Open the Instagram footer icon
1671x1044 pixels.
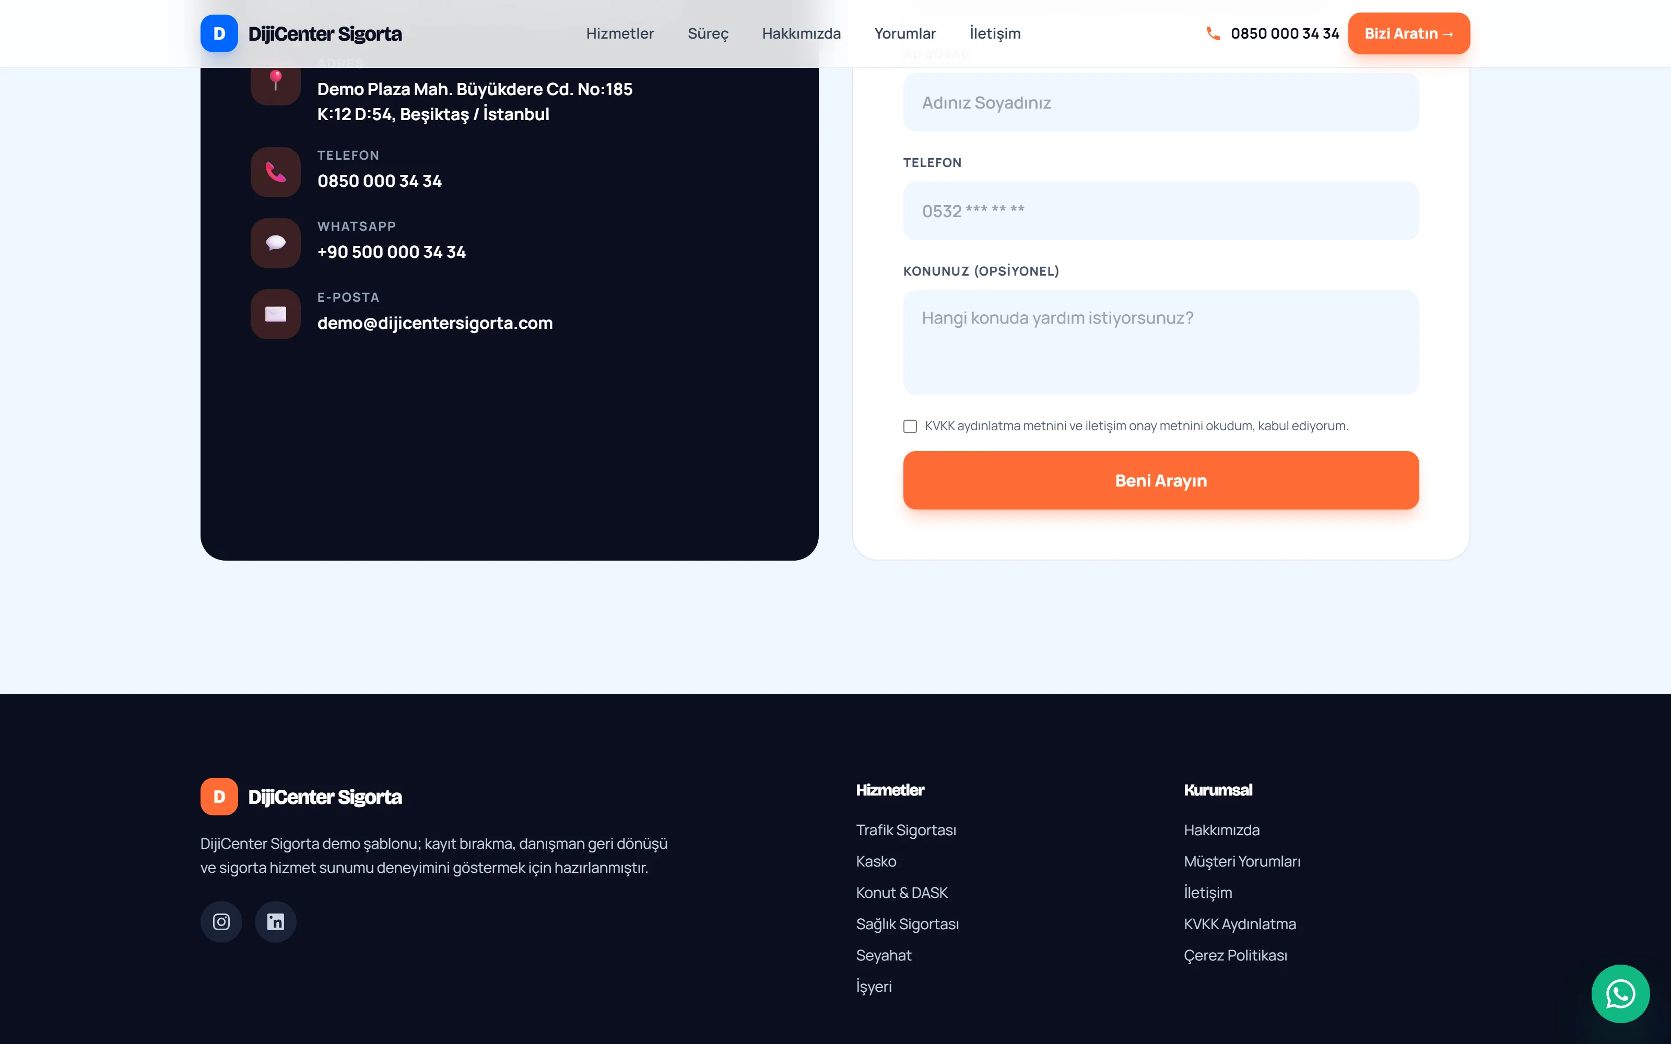click(221, 922)
